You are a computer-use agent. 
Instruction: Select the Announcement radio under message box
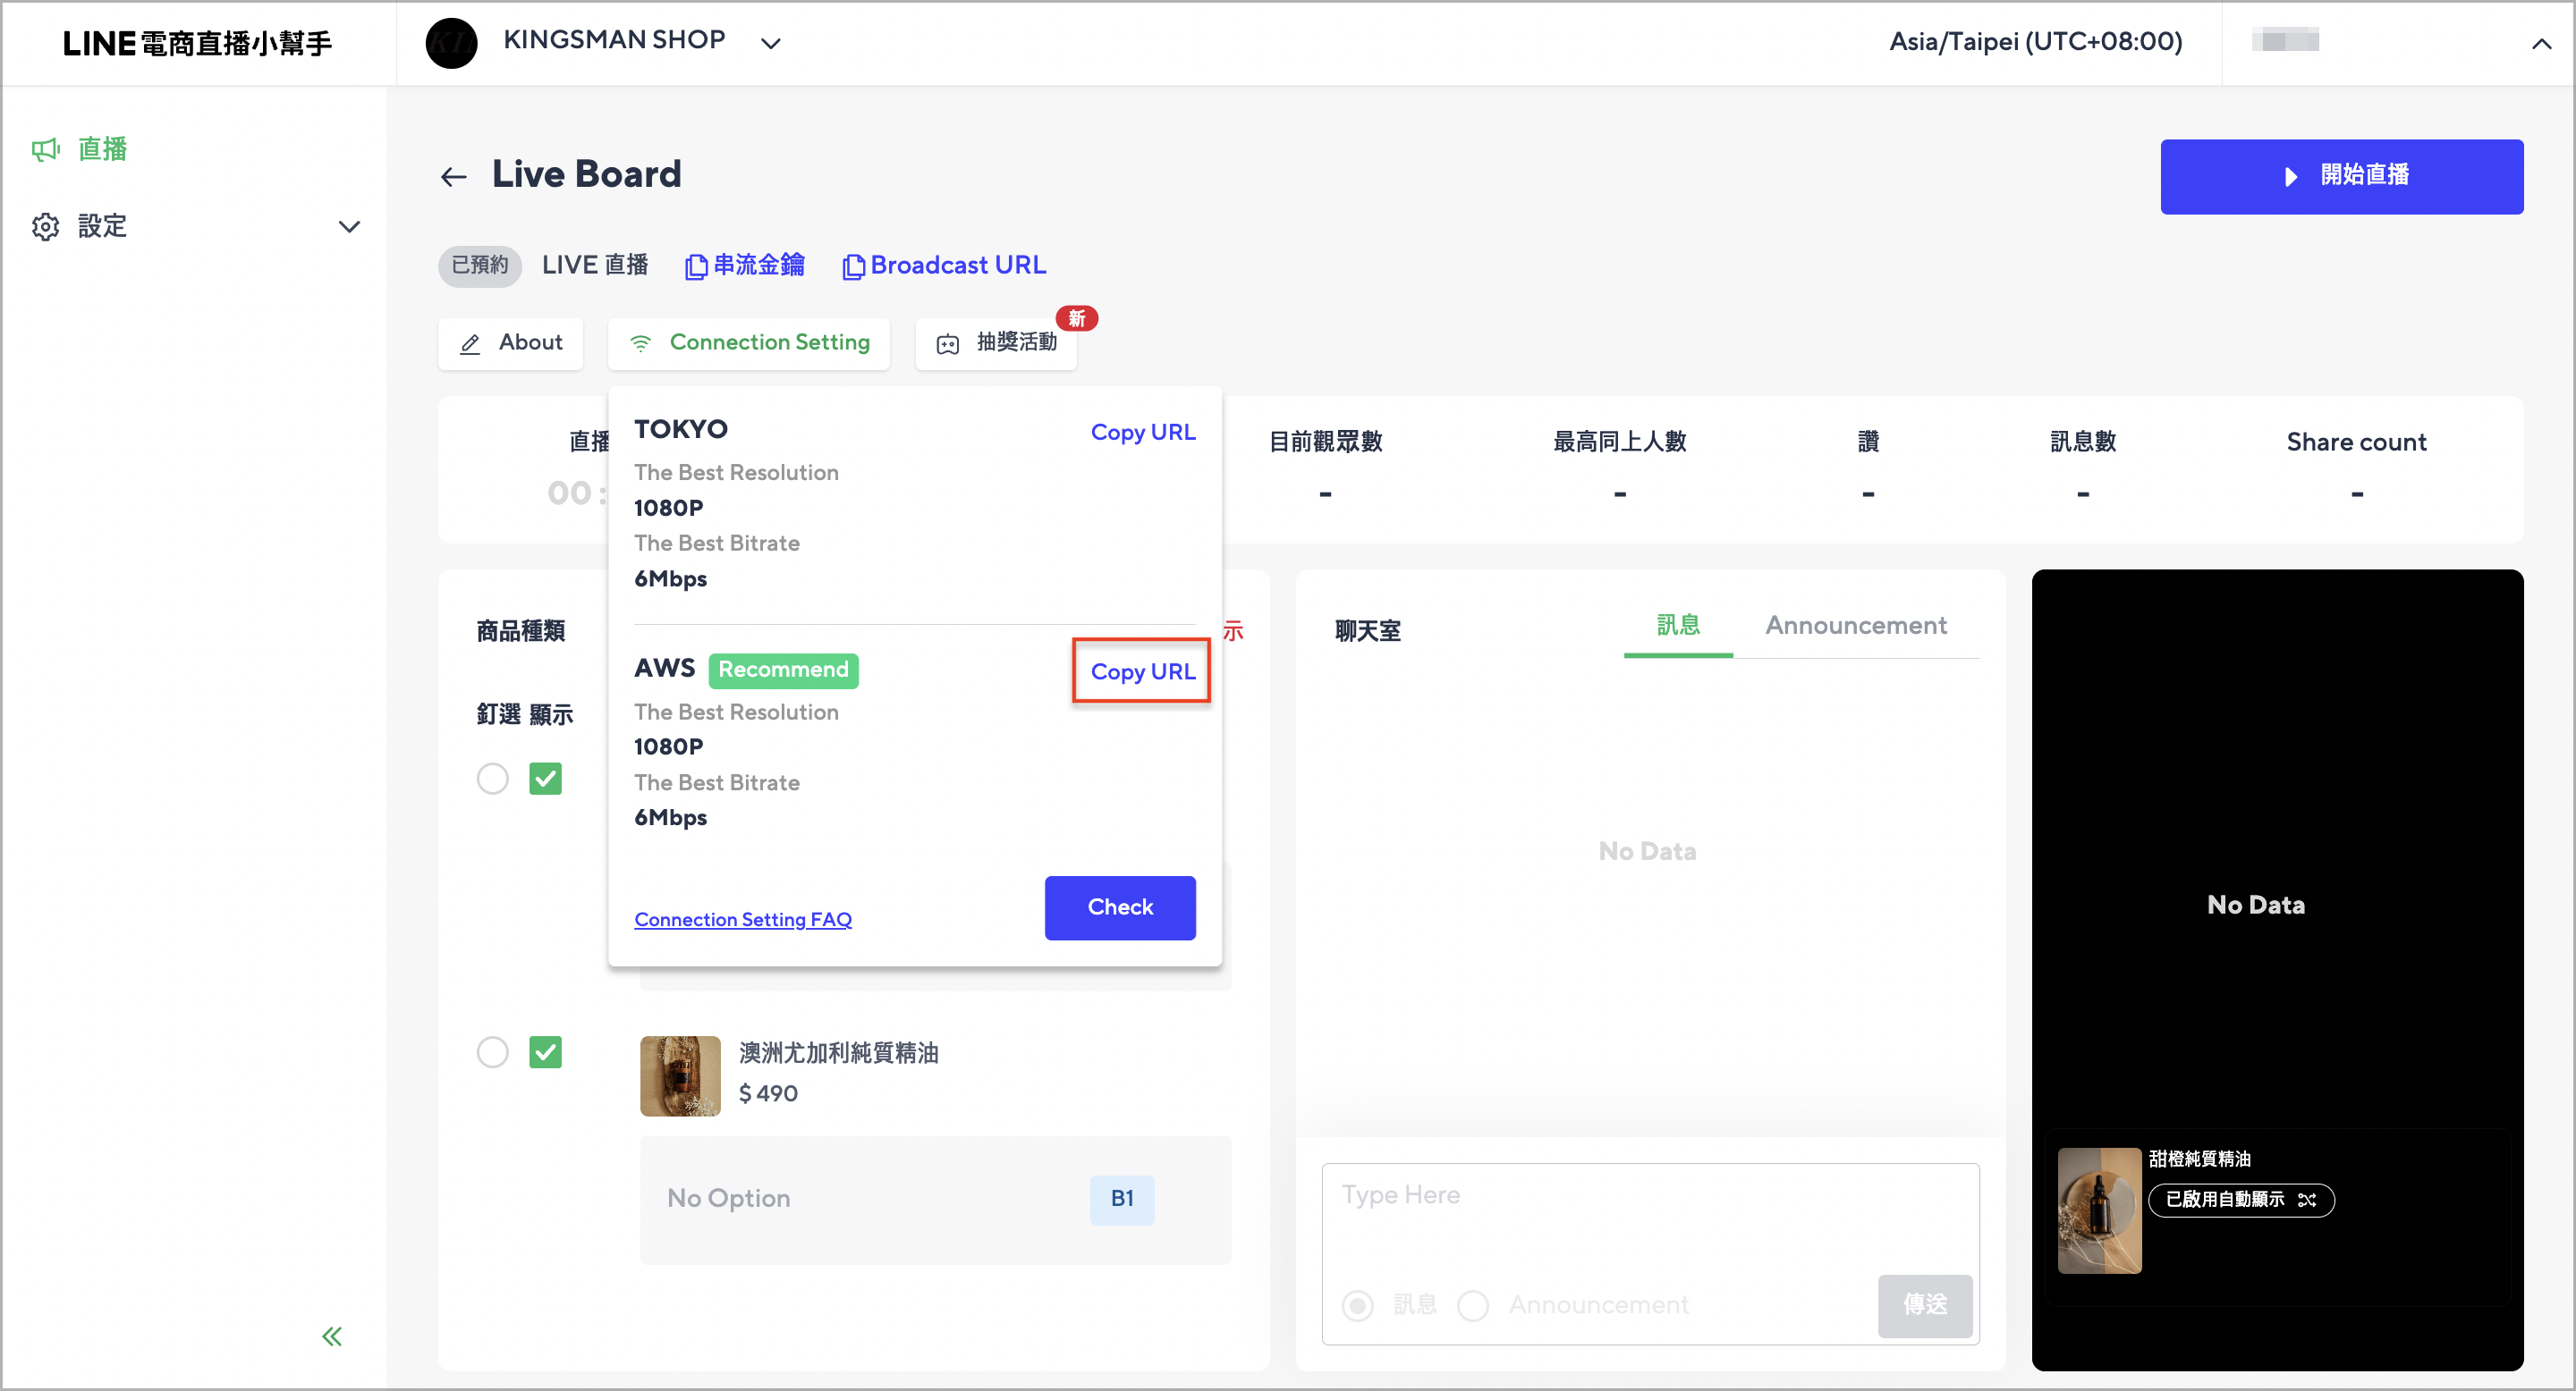pos(1473,1305)
